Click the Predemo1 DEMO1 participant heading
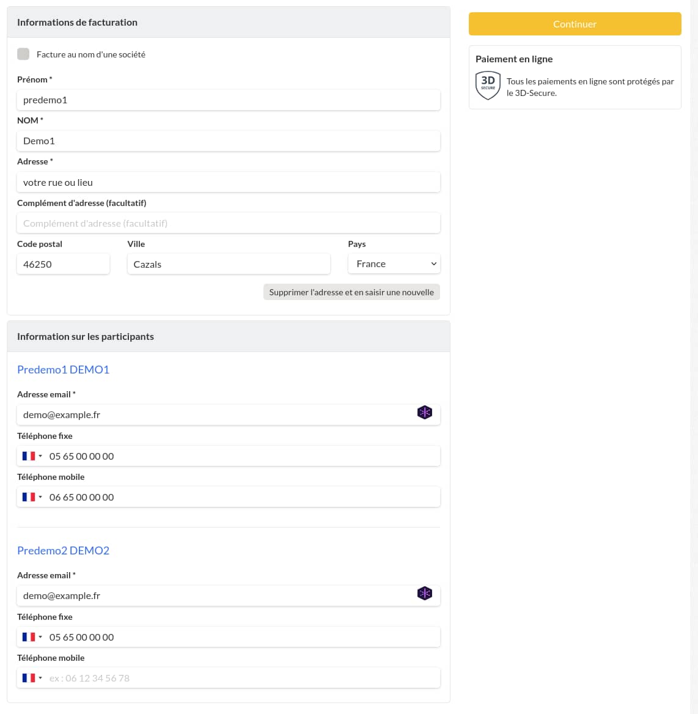 pyautogui.click(x=64, y=369)
